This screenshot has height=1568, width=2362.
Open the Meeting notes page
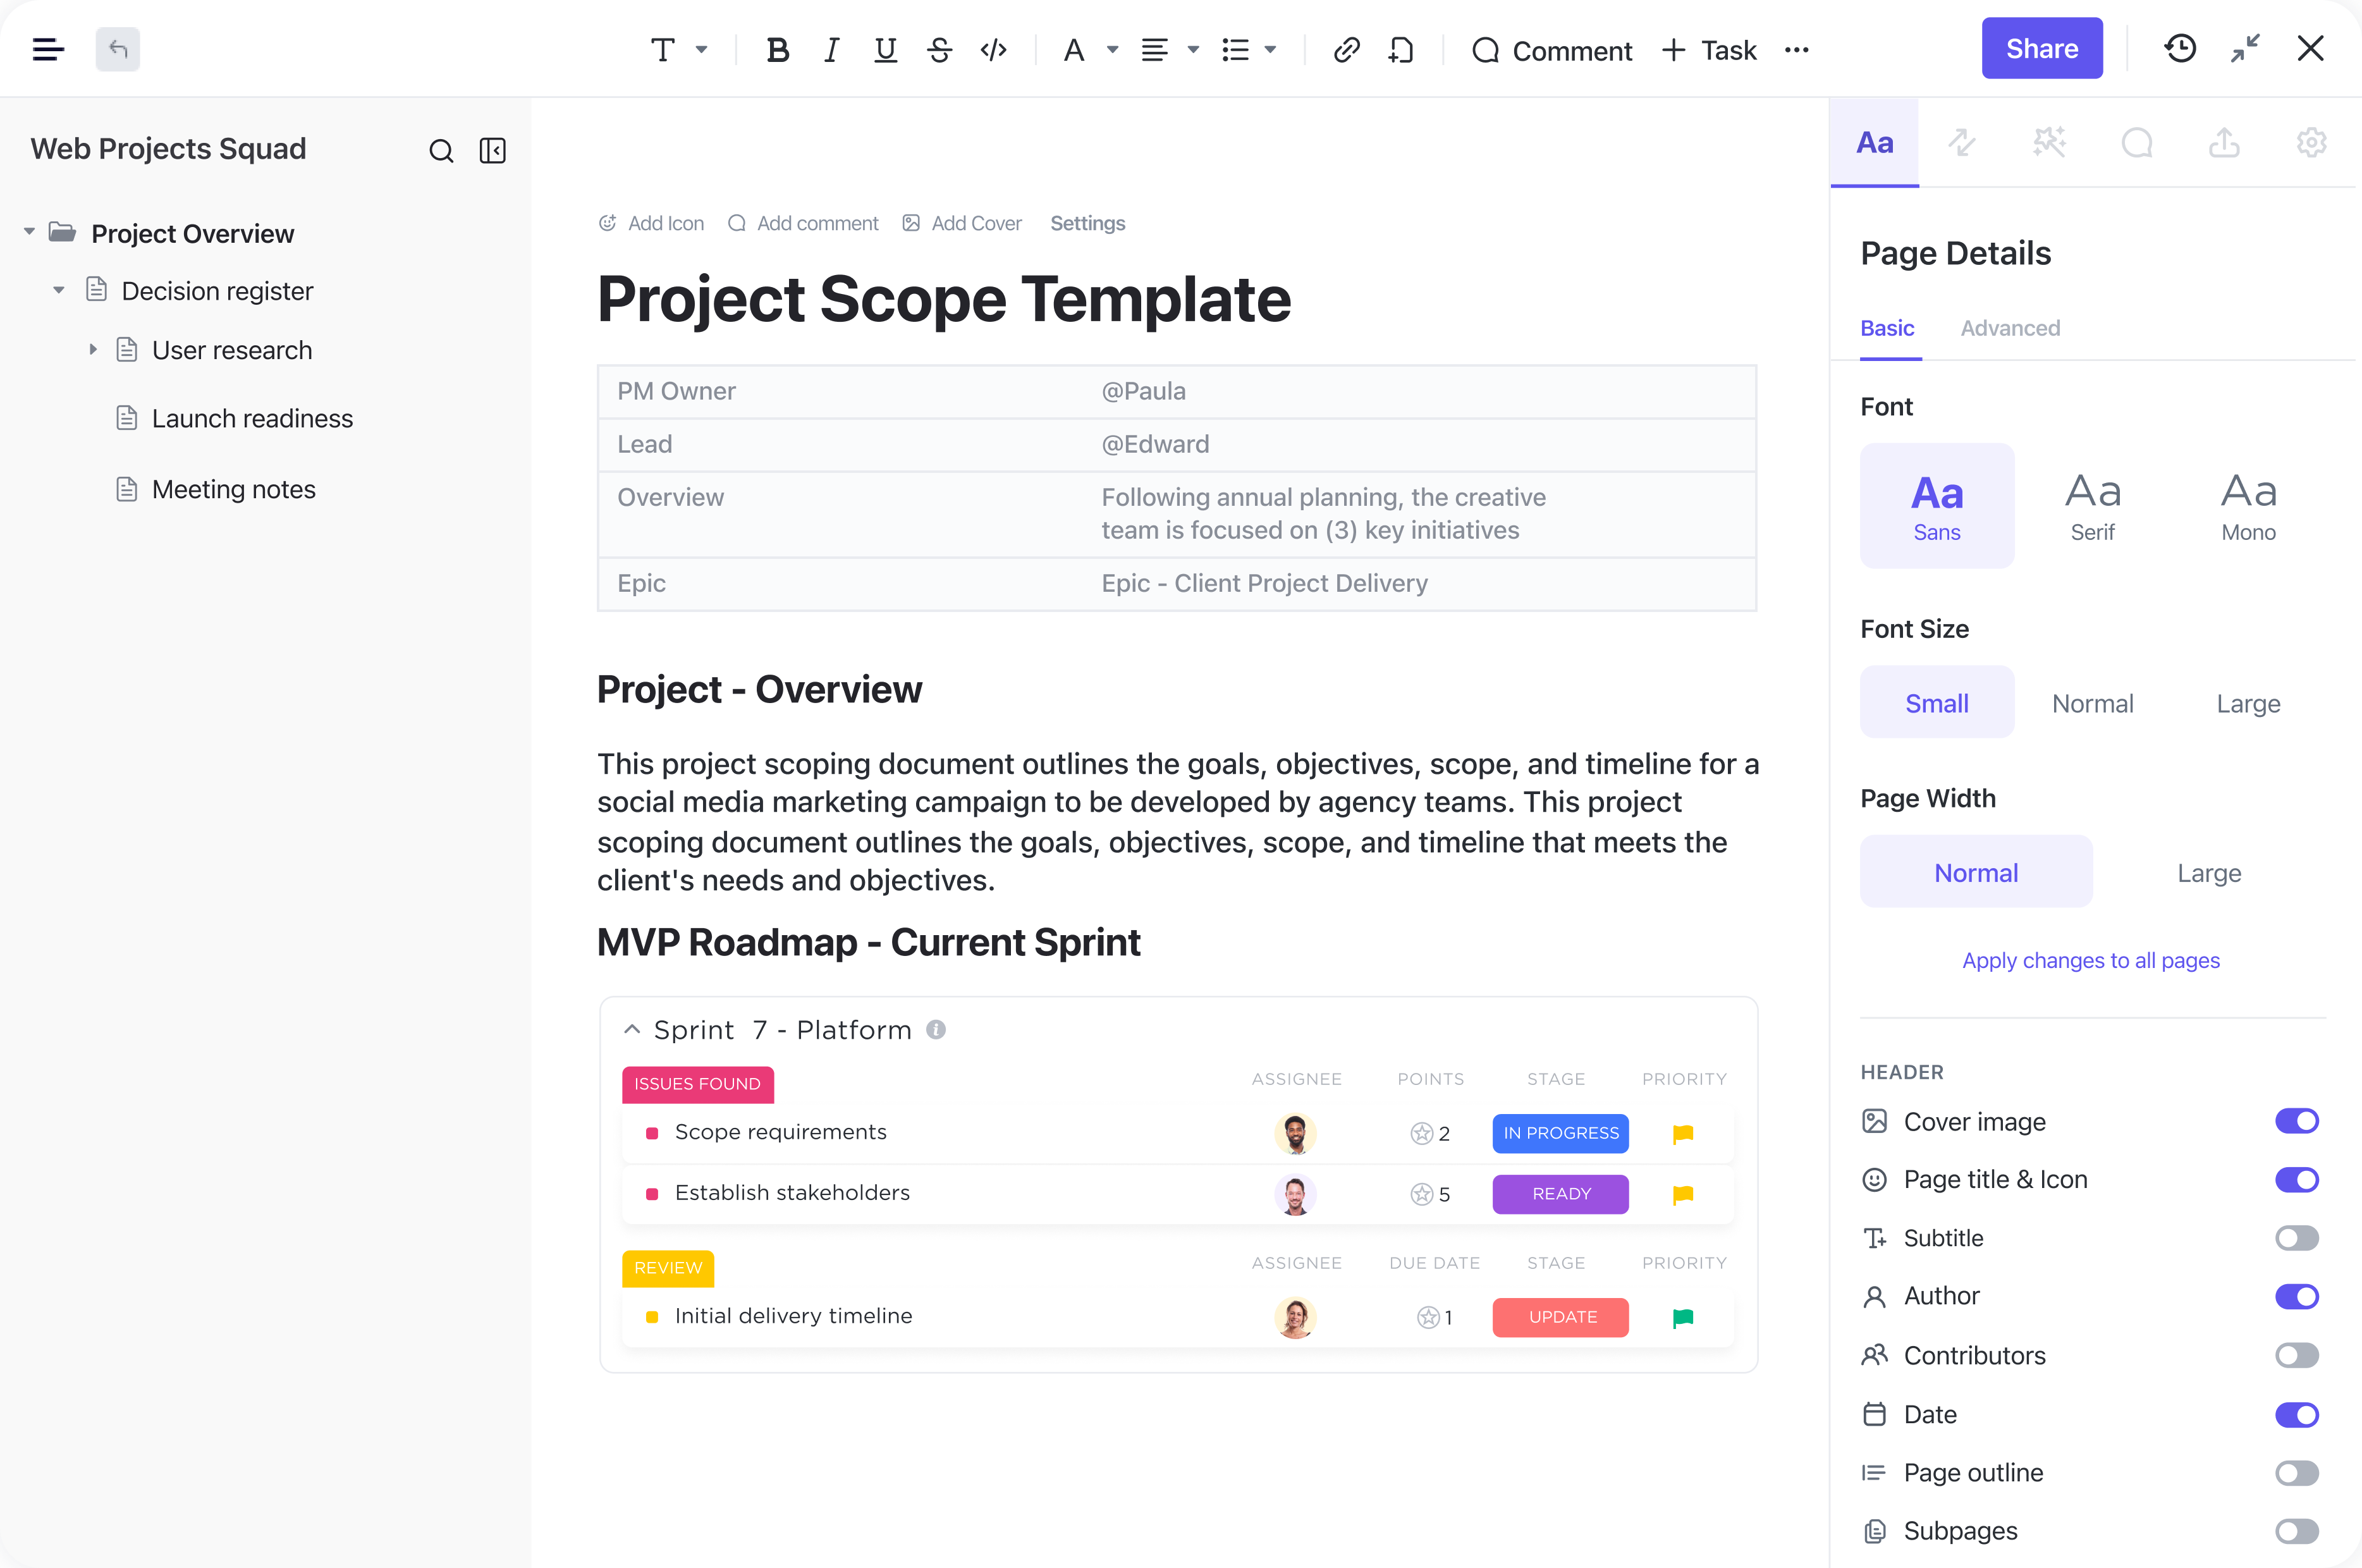point(233,489)
